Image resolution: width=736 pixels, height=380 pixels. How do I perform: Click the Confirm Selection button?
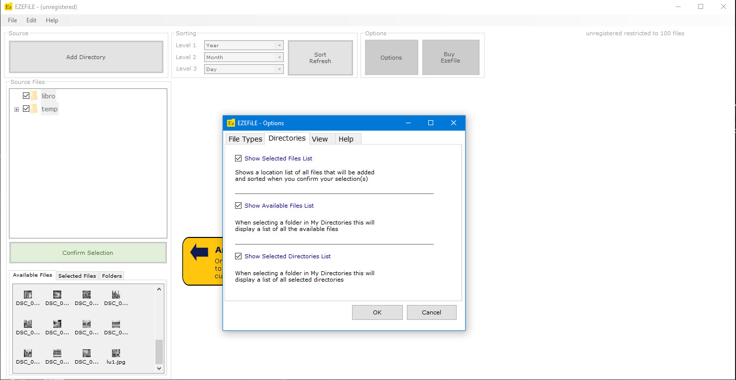tap(88, 253)
